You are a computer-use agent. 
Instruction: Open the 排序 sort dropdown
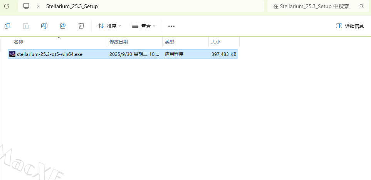(x=109, y=26)
